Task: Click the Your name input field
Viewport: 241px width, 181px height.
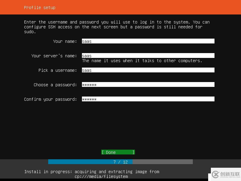Action: (148, 41)
